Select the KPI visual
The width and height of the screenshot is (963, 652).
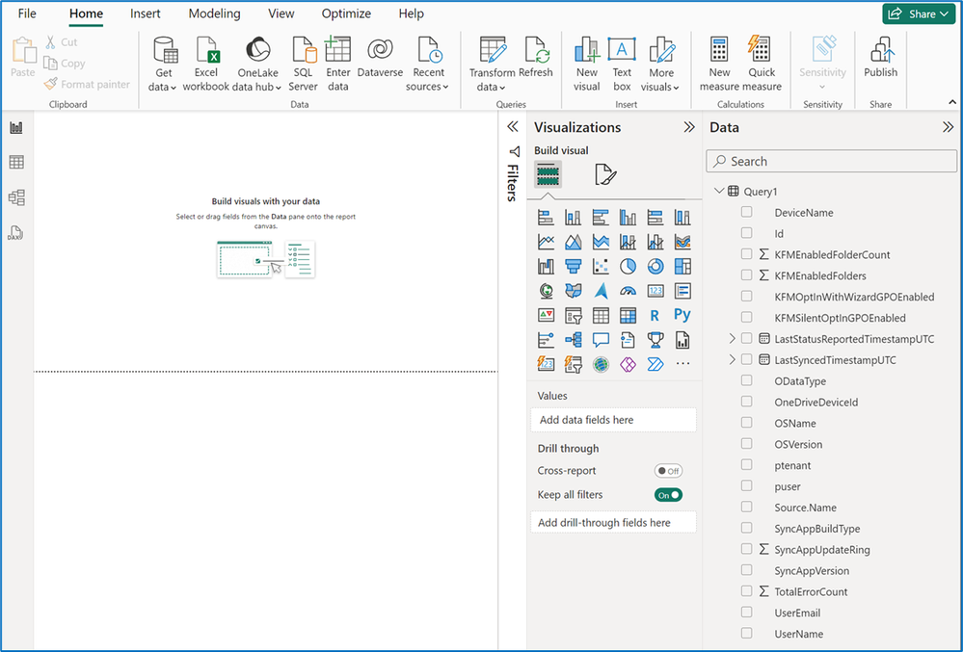546,315
